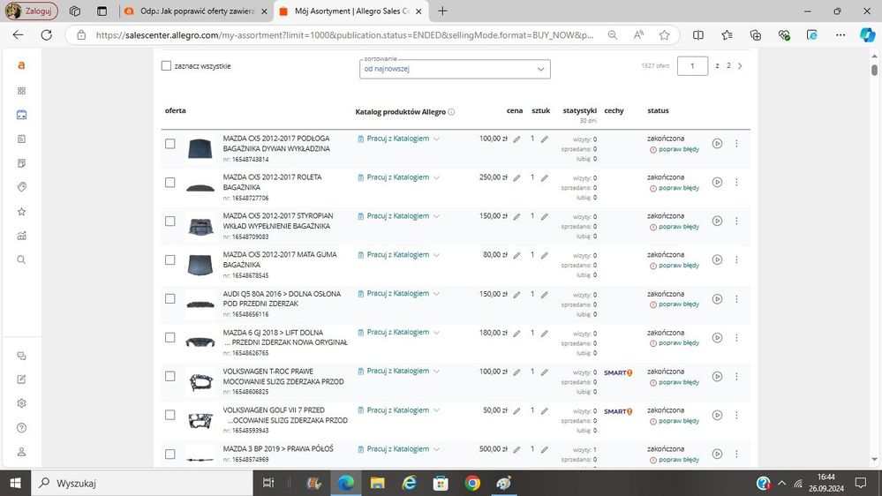Image resolution: width=882 pixels, height=496 pixels.
Task: Open the MAZDA CX5 2012-2017 MATA GUMA BAGAŻNIKA offer title
Action: [280, 259]
